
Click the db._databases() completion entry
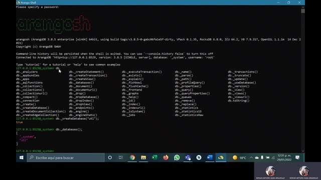(81, 82)
